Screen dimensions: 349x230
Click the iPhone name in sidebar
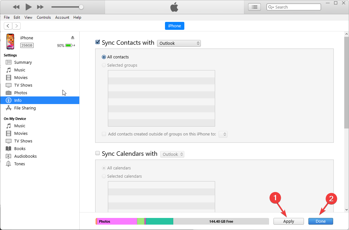coord(27,38)
